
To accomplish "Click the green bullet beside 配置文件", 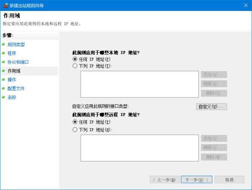I will coord(3,88).
